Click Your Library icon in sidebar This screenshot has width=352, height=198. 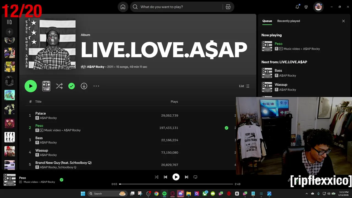[x=9, y=22]
